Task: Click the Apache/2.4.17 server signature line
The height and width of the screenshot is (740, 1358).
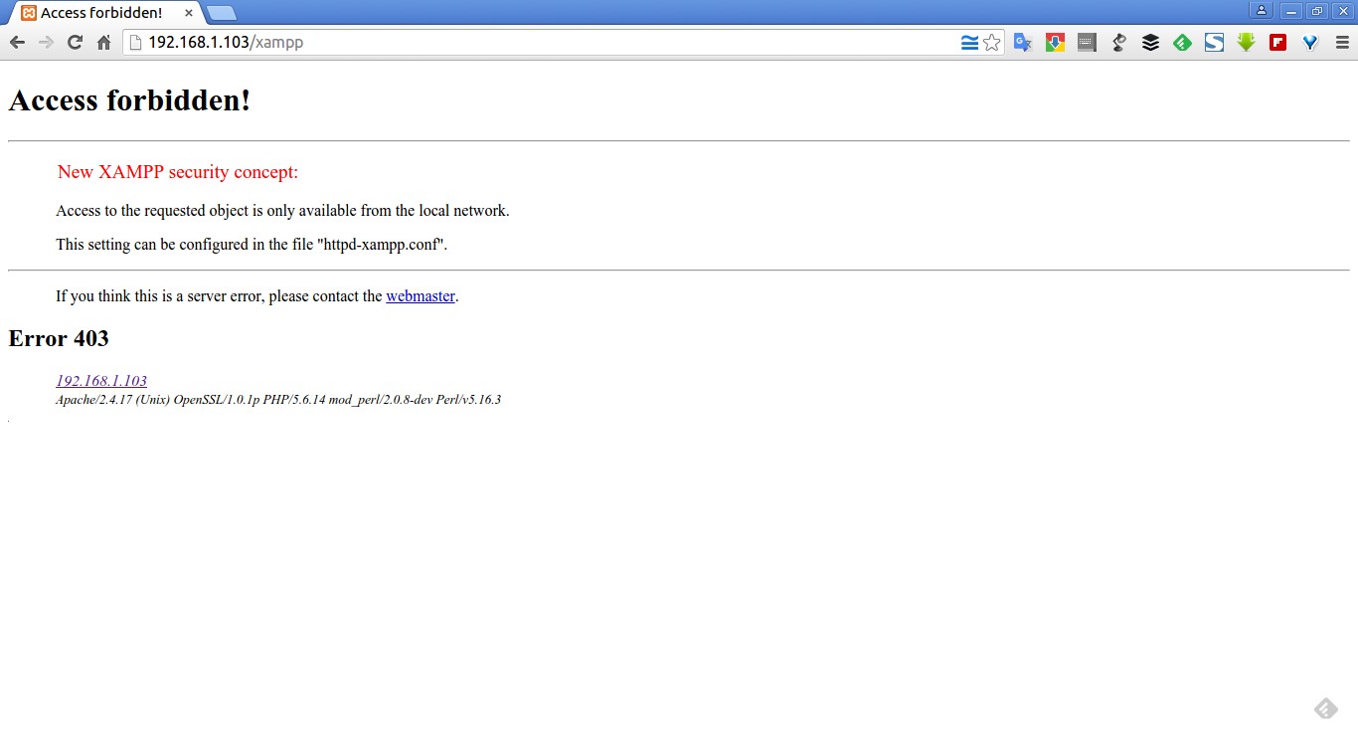Action: click(x=278, y=400)
